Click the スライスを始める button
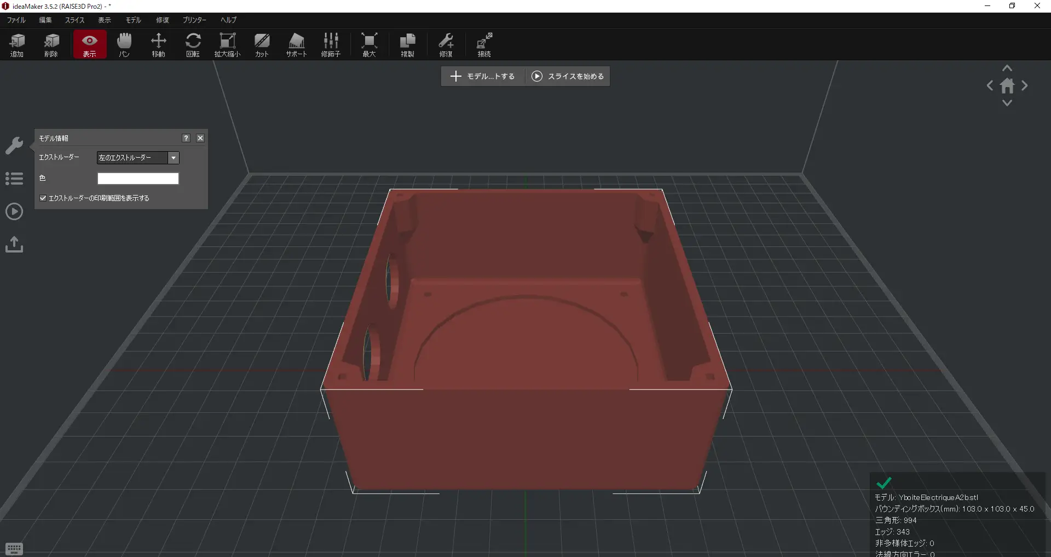Image resolution: width=1051 pixels, height=557 pixels. pos(568,76)
